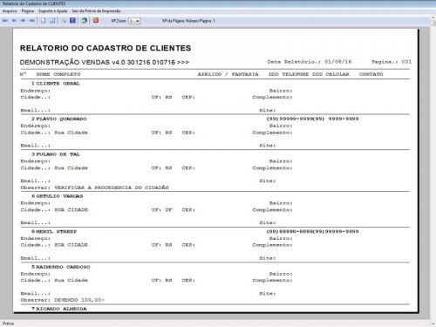Go to the previous page arrow
Screen dimensions: 436x327
pos(14,21)
